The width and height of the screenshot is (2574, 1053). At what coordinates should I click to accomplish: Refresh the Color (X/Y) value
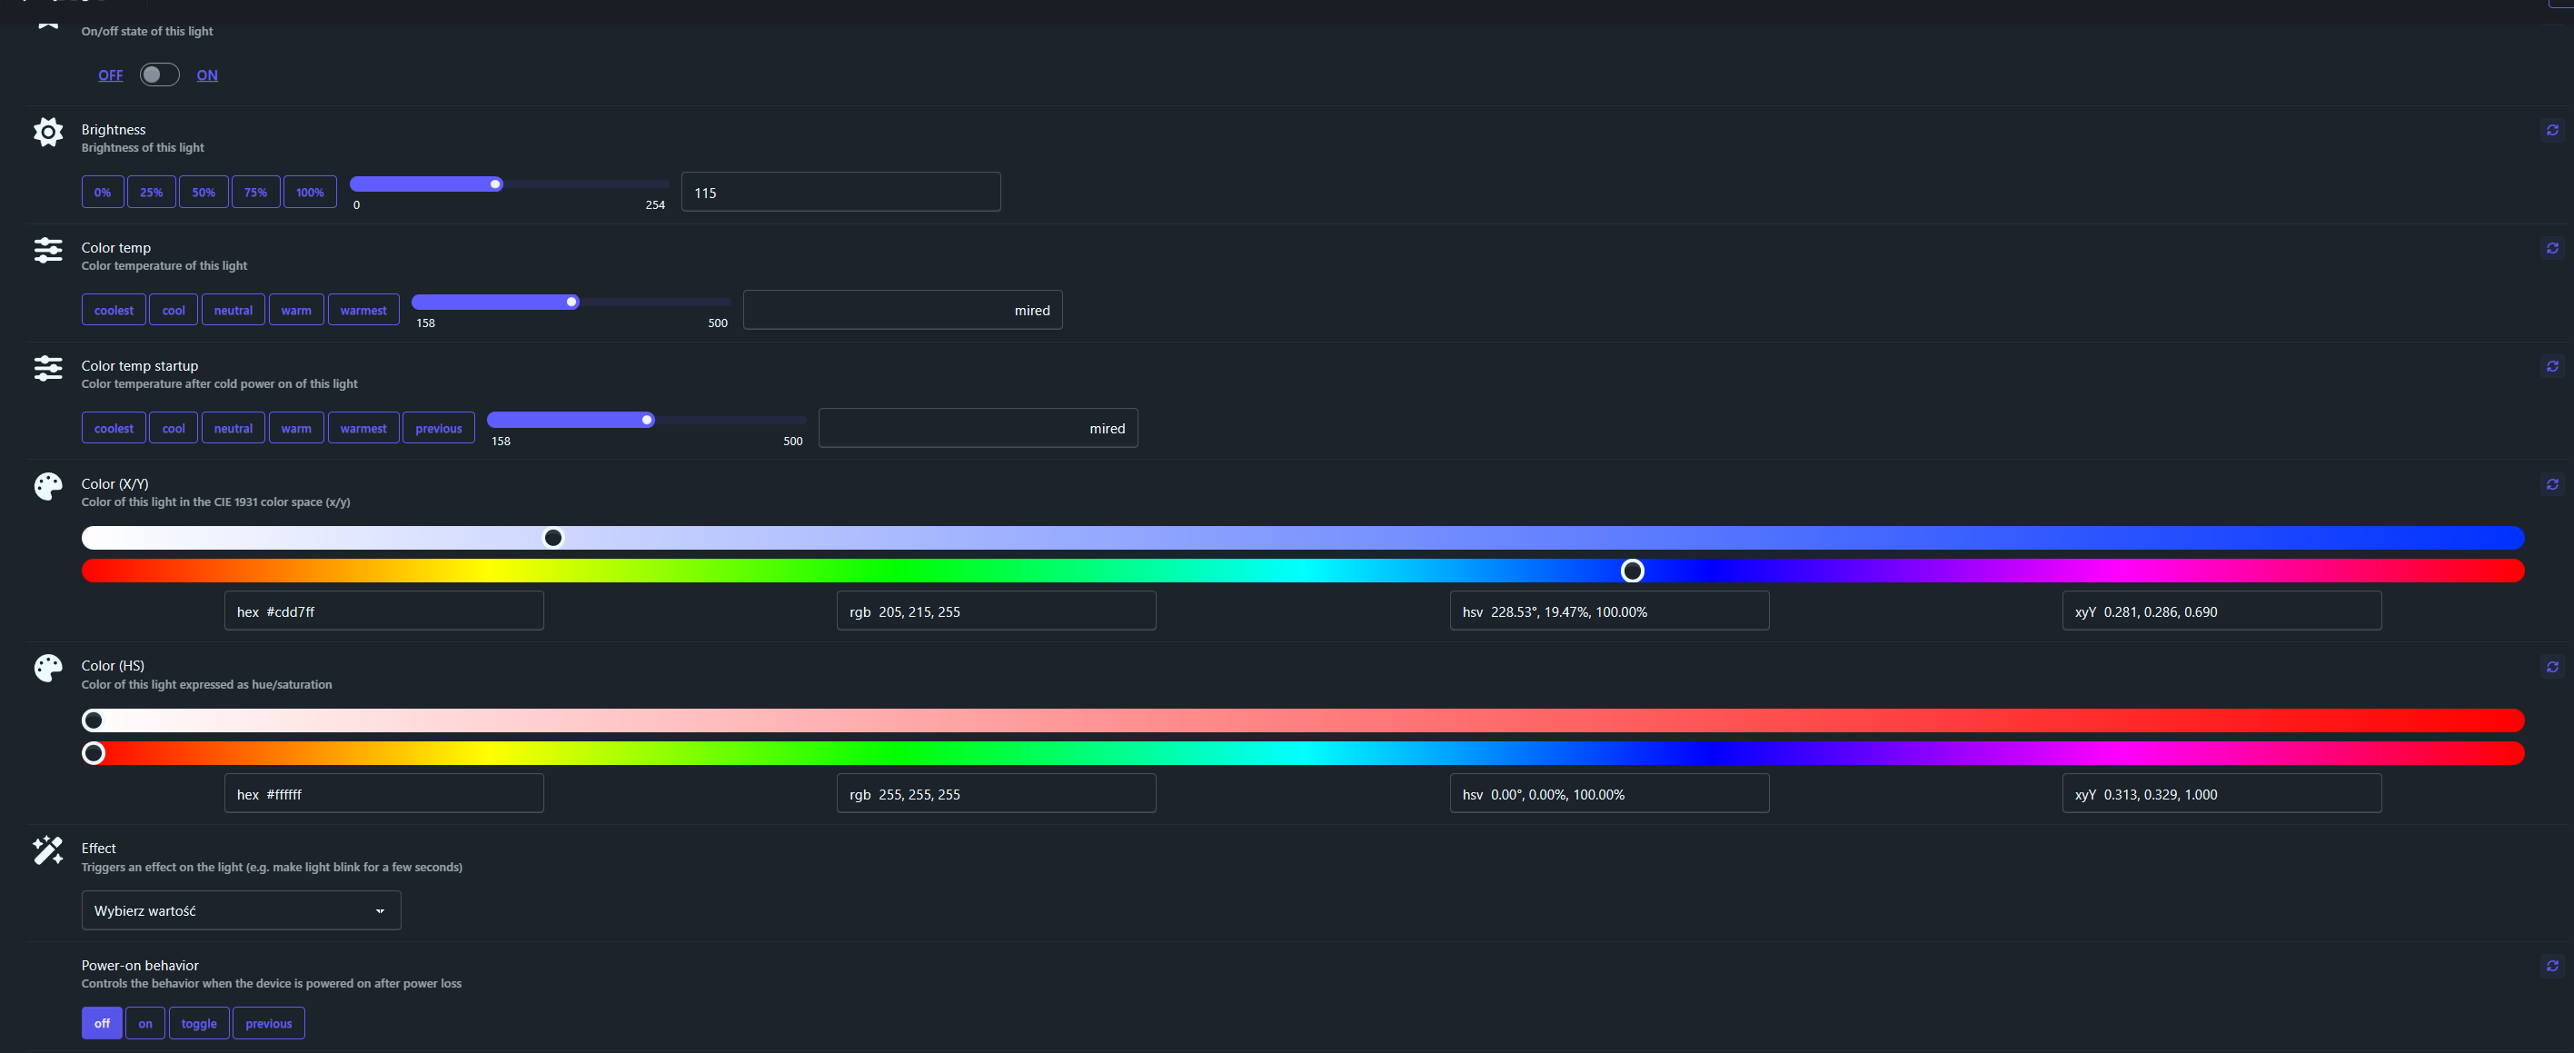point(2552,484)
